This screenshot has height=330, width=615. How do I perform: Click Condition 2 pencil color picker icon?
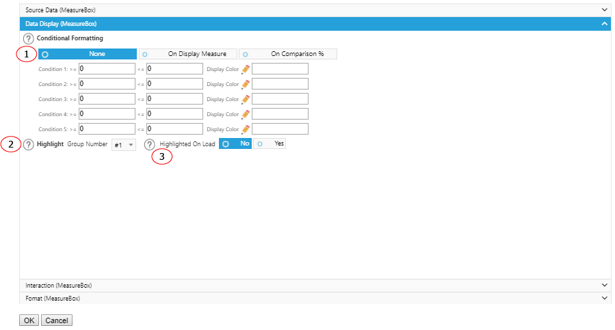click(246, 84)
